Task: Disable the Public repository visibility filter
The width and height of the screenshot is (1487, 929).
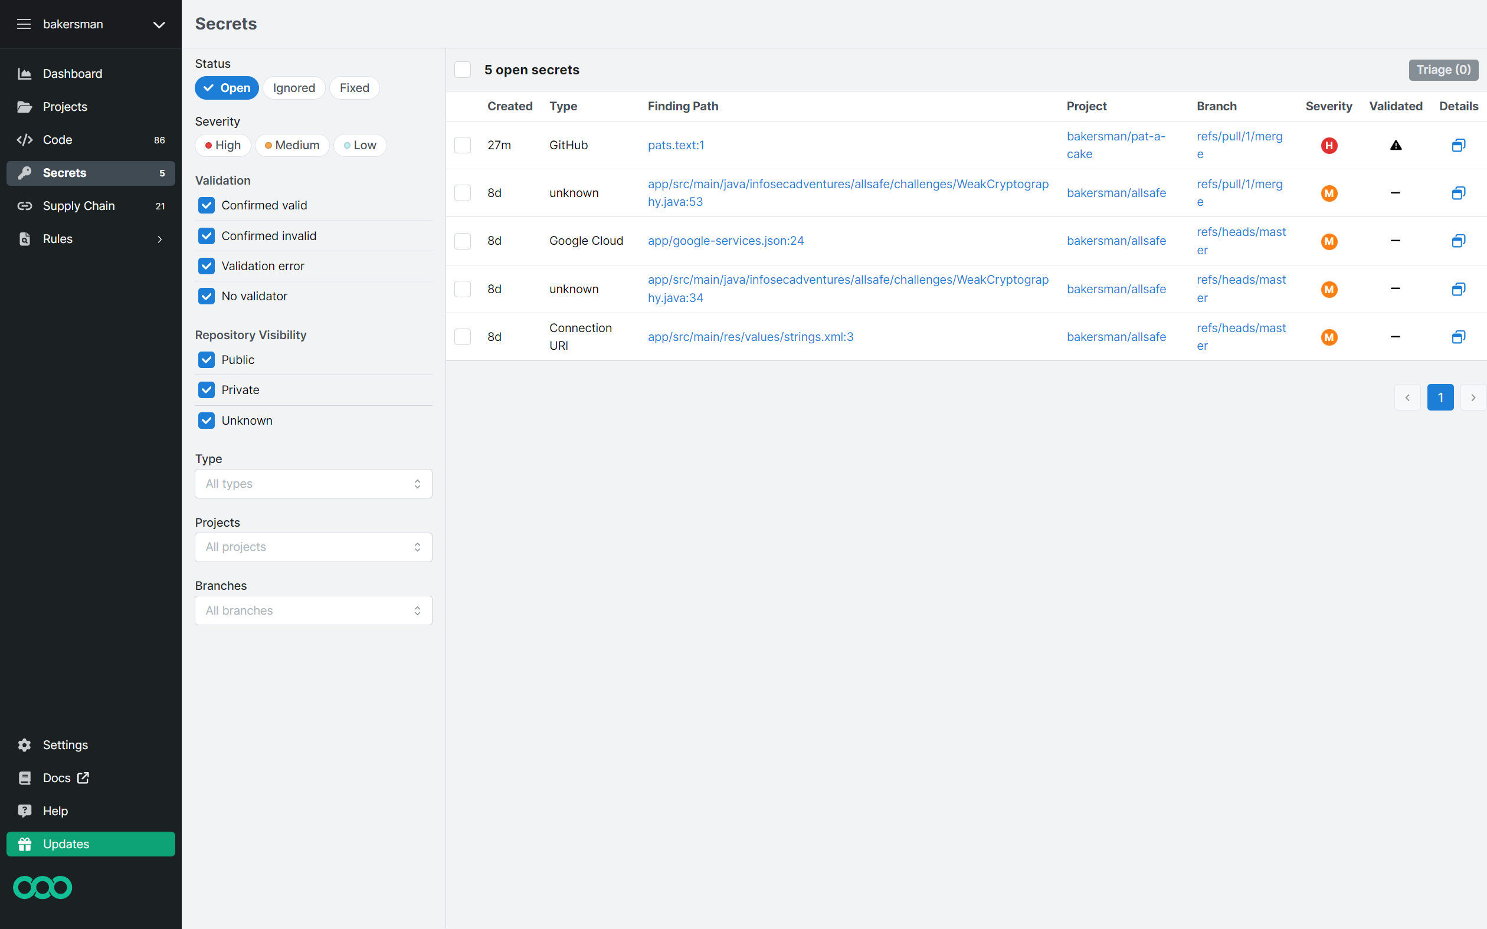Action: 207,359
